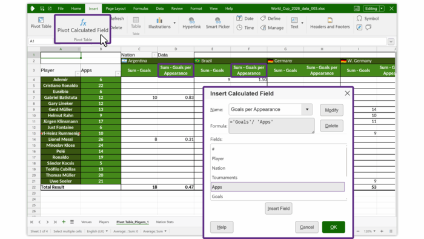Image resolution: width=424 pixels, height=239 pixels.
Task: Click Define named range icon
Action: [263, 18]
